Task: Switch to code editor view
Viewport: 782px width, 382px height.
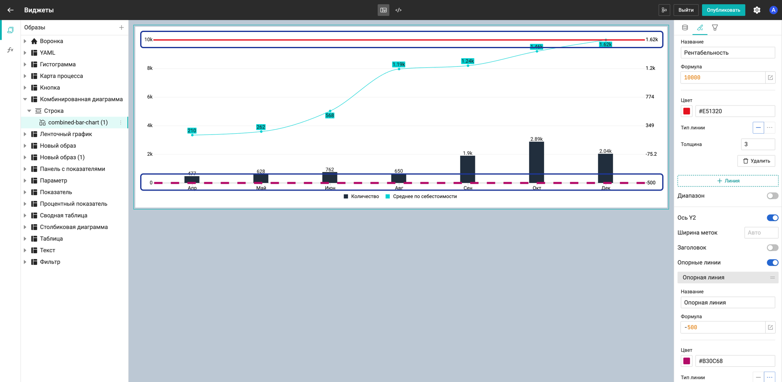Action: pos(398,10)
